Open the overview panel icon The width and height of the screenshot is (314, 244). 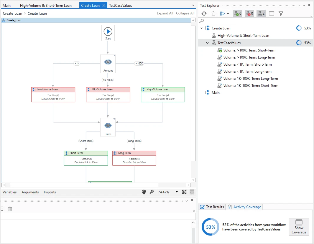192,192
